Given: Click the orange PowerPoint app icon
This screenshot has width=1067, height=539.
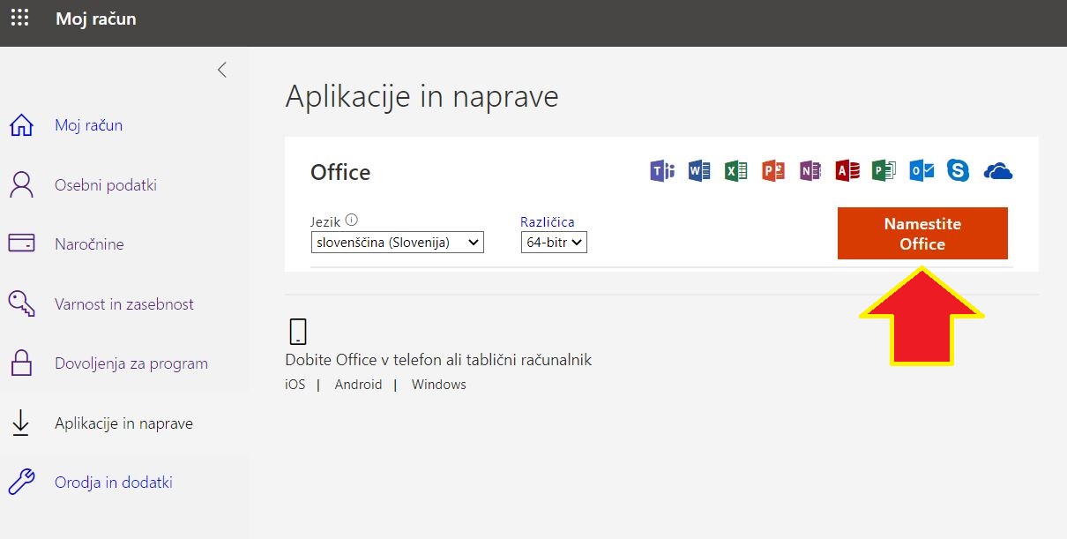Looking at the screenshot, I should click(x=773, y=171).
